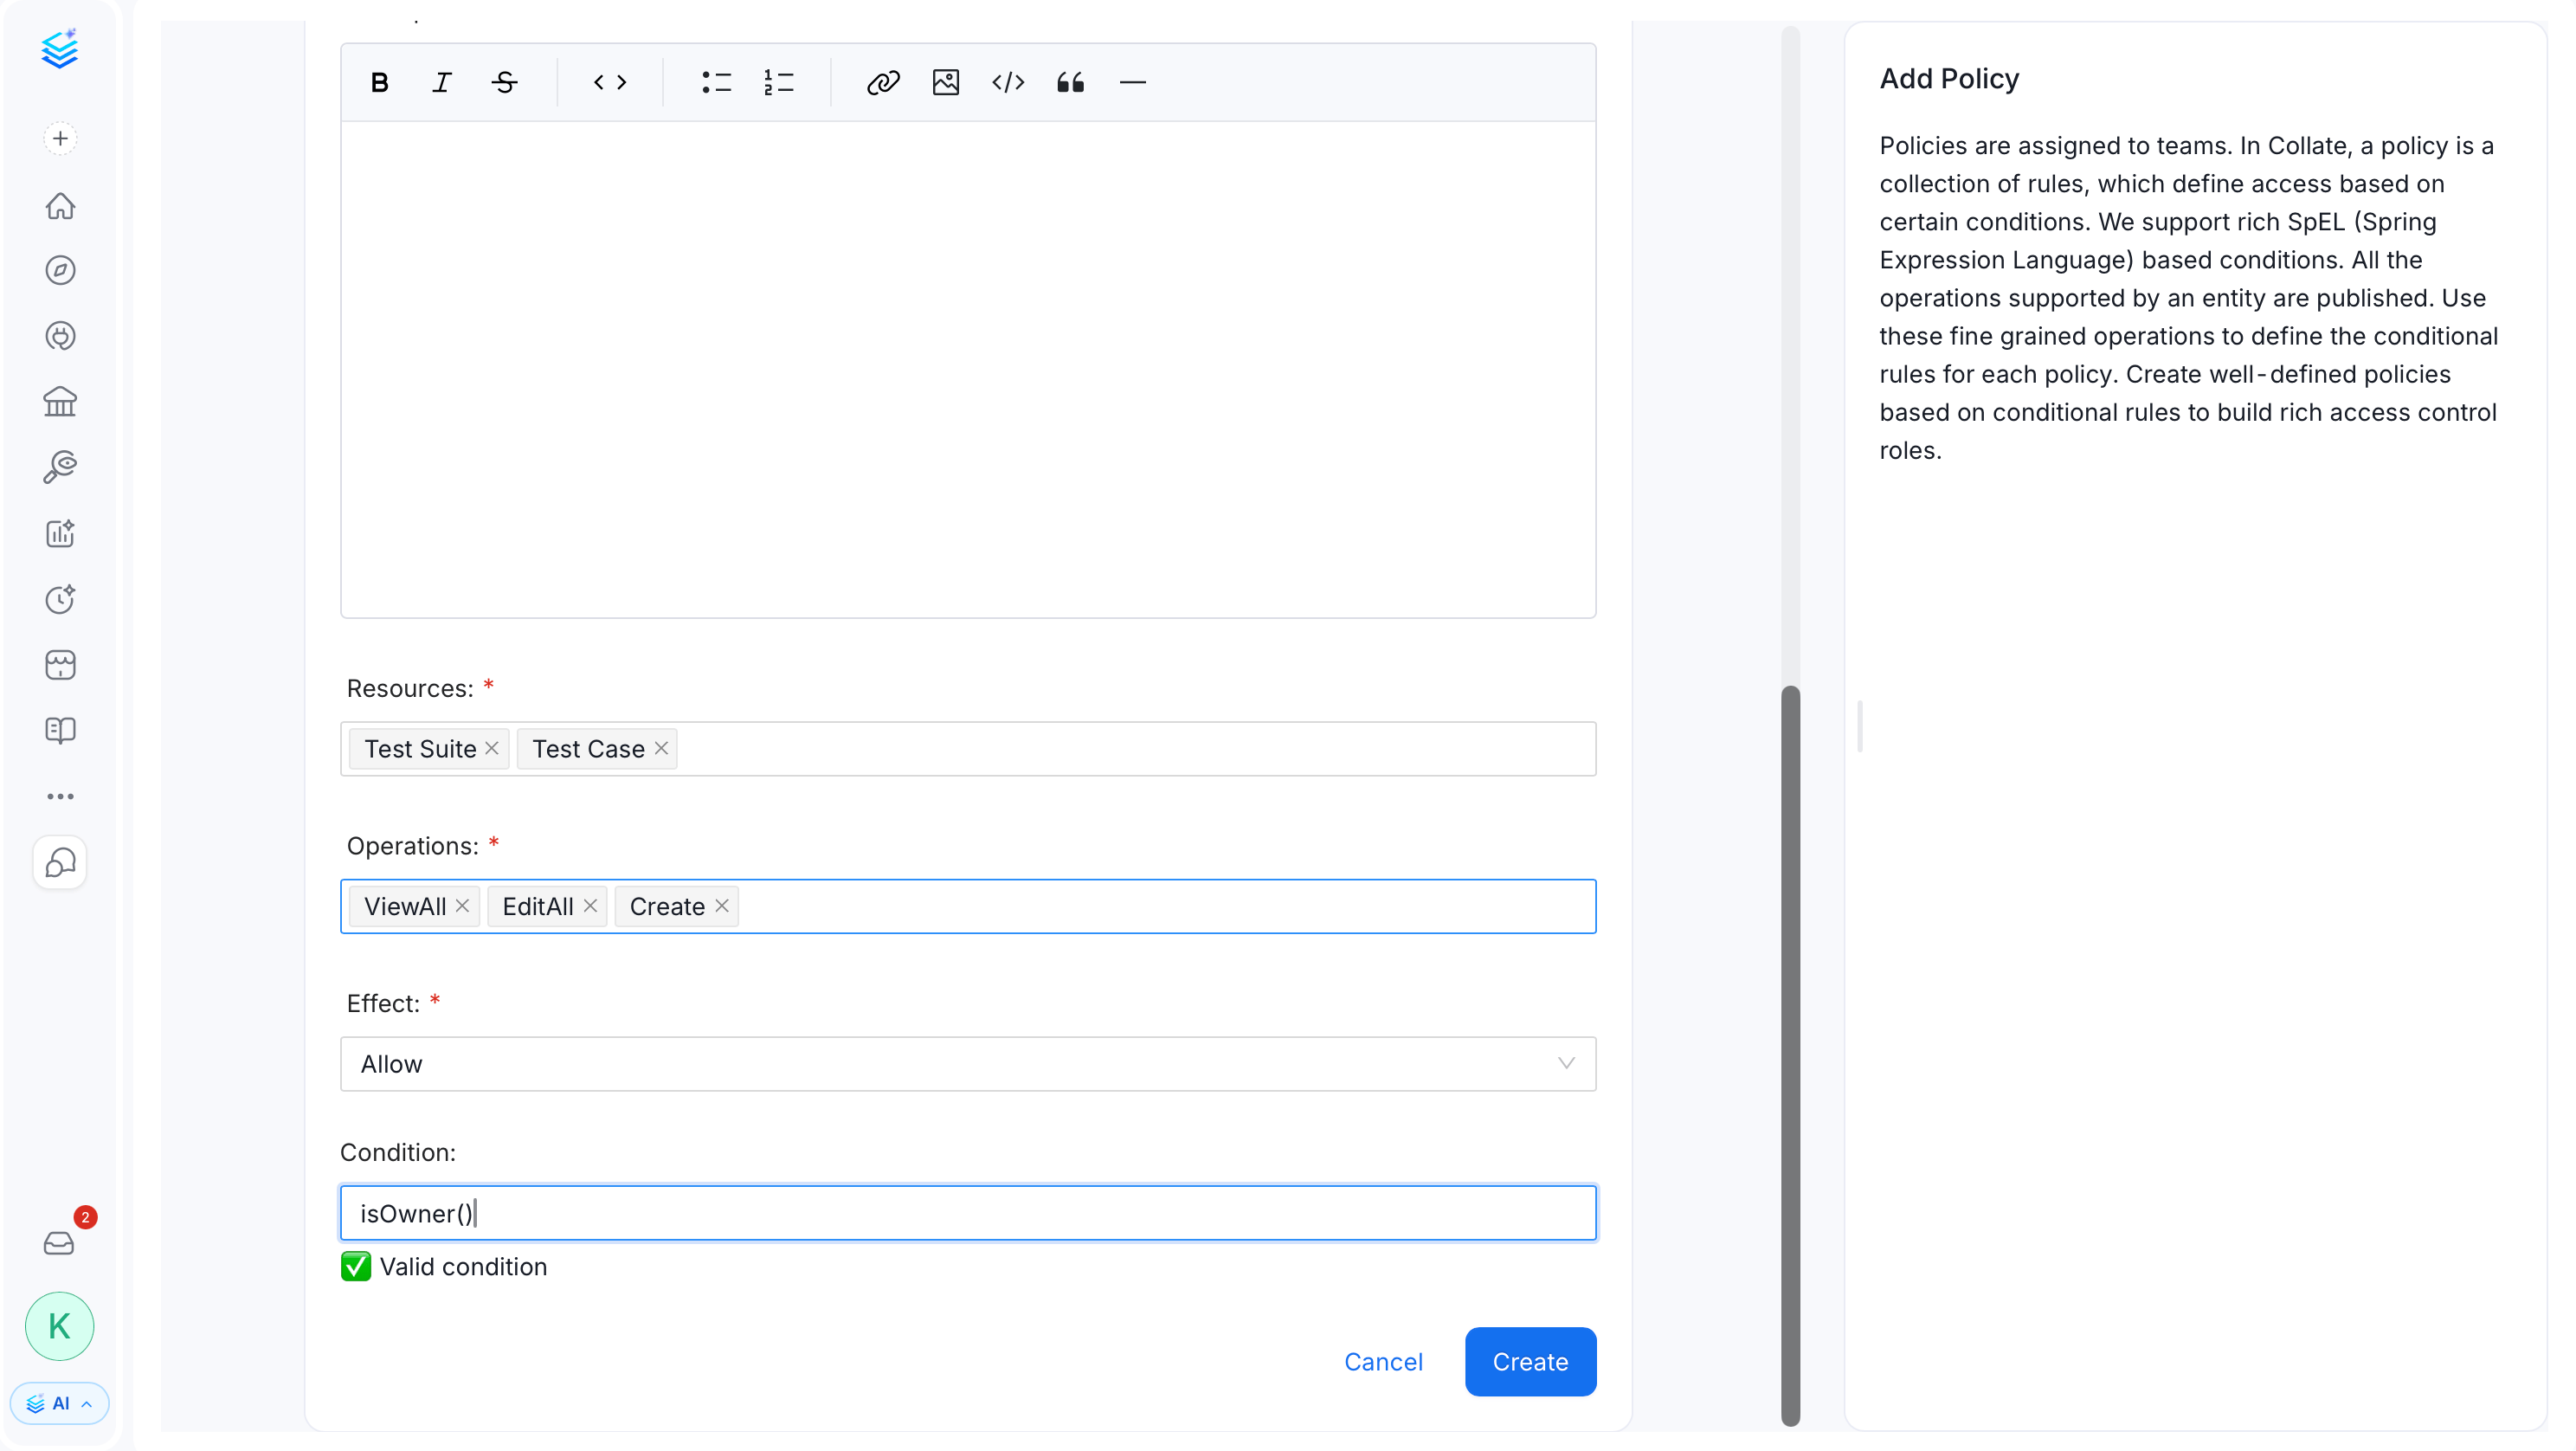Image resolution: width=2576 pixels, height=1451 pixels.
Task: Click the 'Valid condition' status text
Action: (x=463, y=1268)
